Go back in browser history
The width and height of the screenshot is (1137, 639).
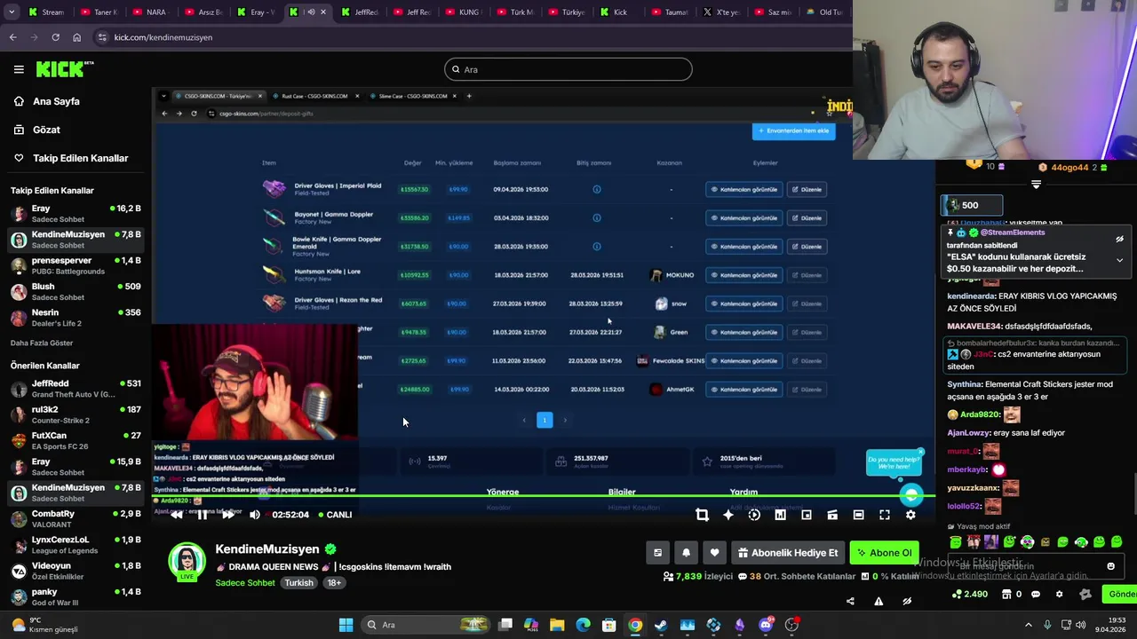point(12,37)
